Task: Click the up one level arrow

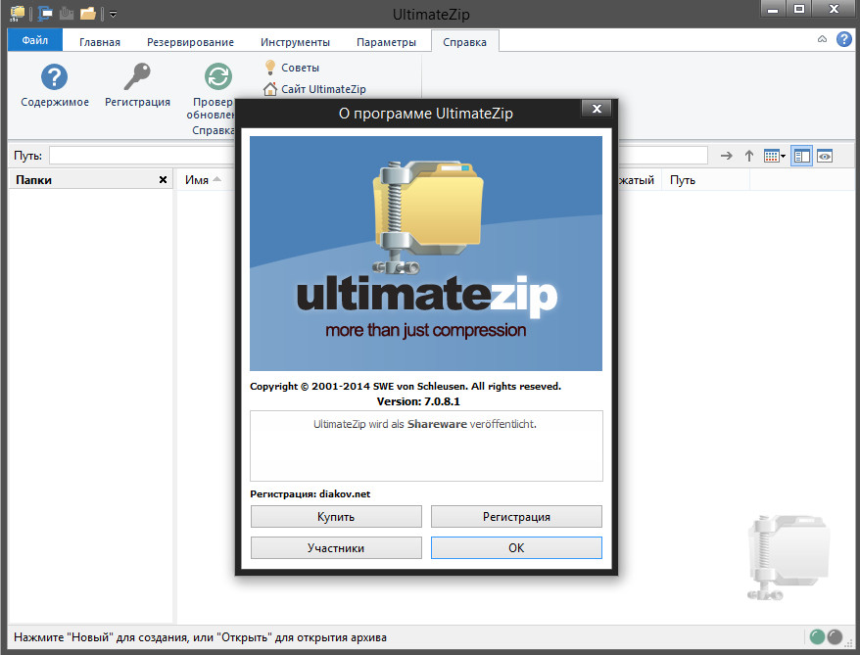Action: coord(749,156)
